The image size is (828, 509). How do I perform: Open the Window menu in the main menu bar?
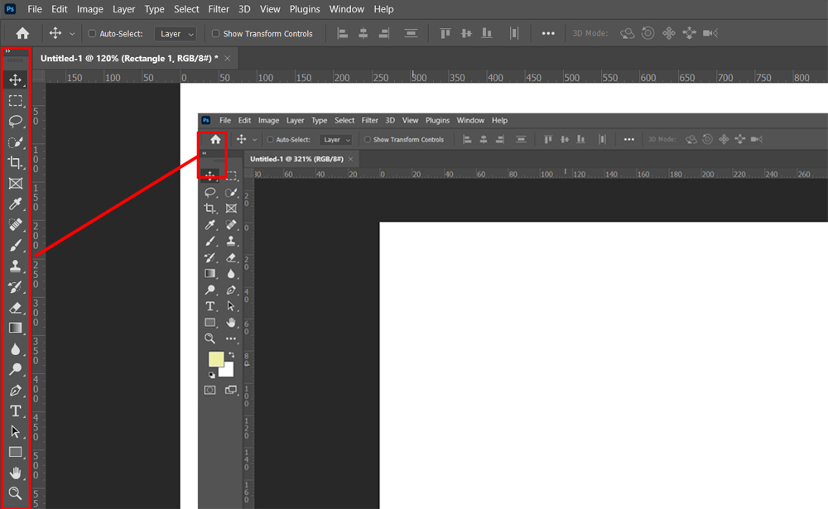[346, 9]
